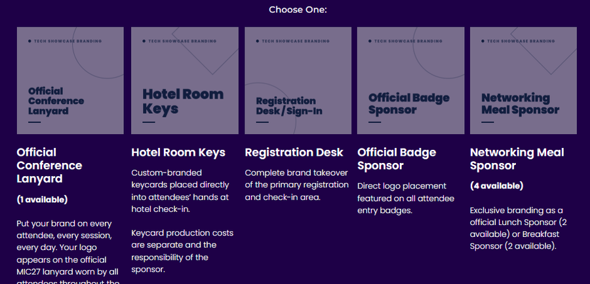Click the (4 available) meal sponsor text

click(497, 186)
